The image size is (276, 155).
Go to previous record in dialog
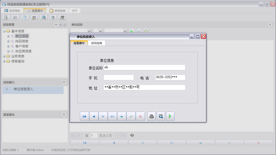coord(94,116)
